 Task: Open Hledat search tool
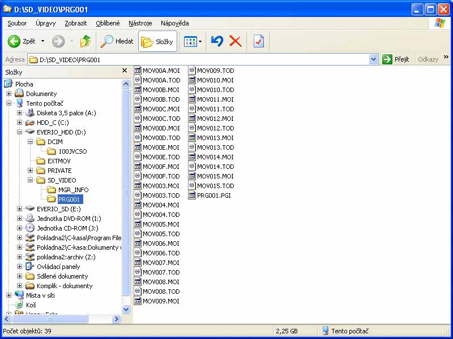117,41
